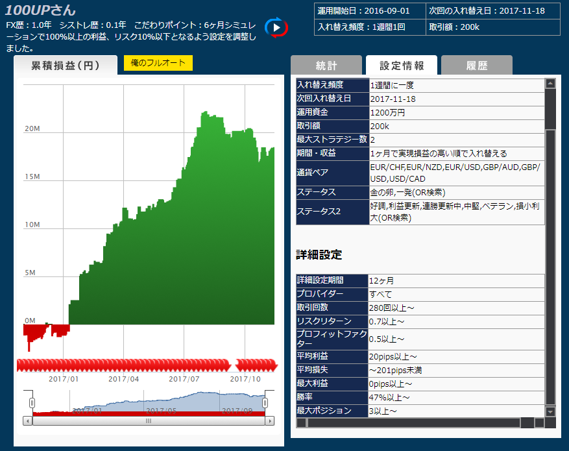Click the 20M y-axis label
Image resolution: width=569 pixels, height=451 pixels.
[x=32, y=128]
